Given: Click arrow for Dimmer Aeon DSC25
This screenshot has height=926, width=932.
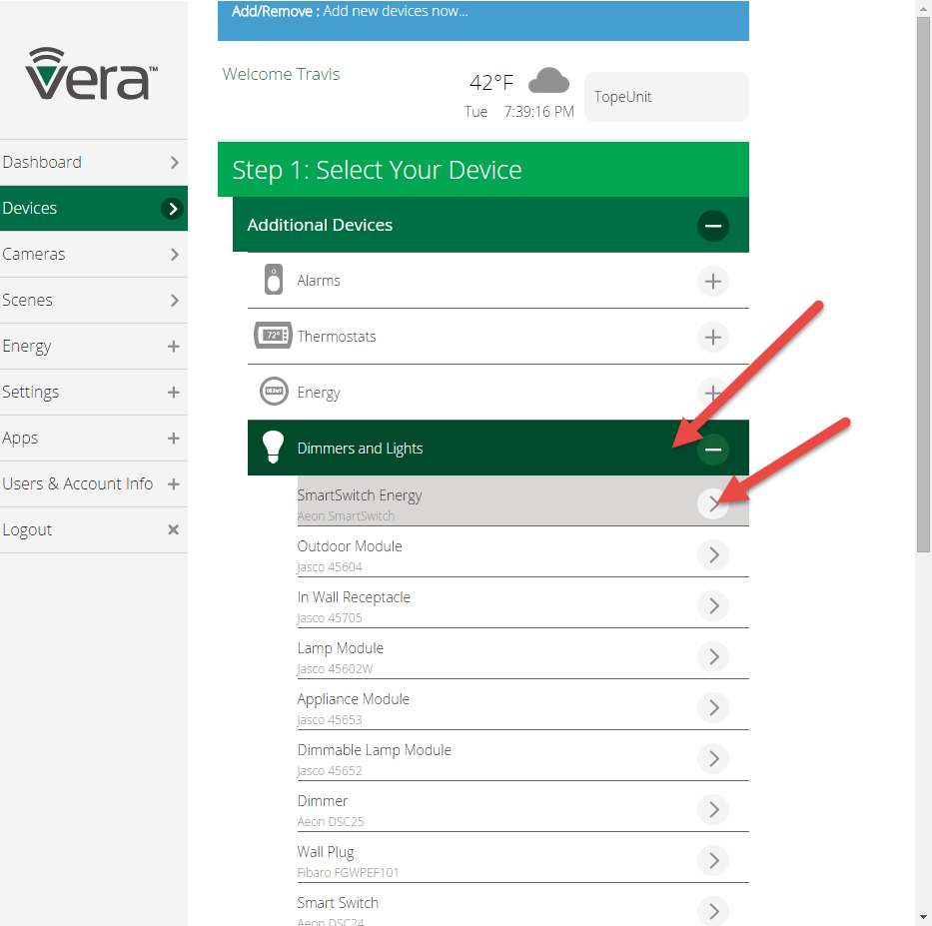Looking at the screenshot, I should (x=712, y=809).
